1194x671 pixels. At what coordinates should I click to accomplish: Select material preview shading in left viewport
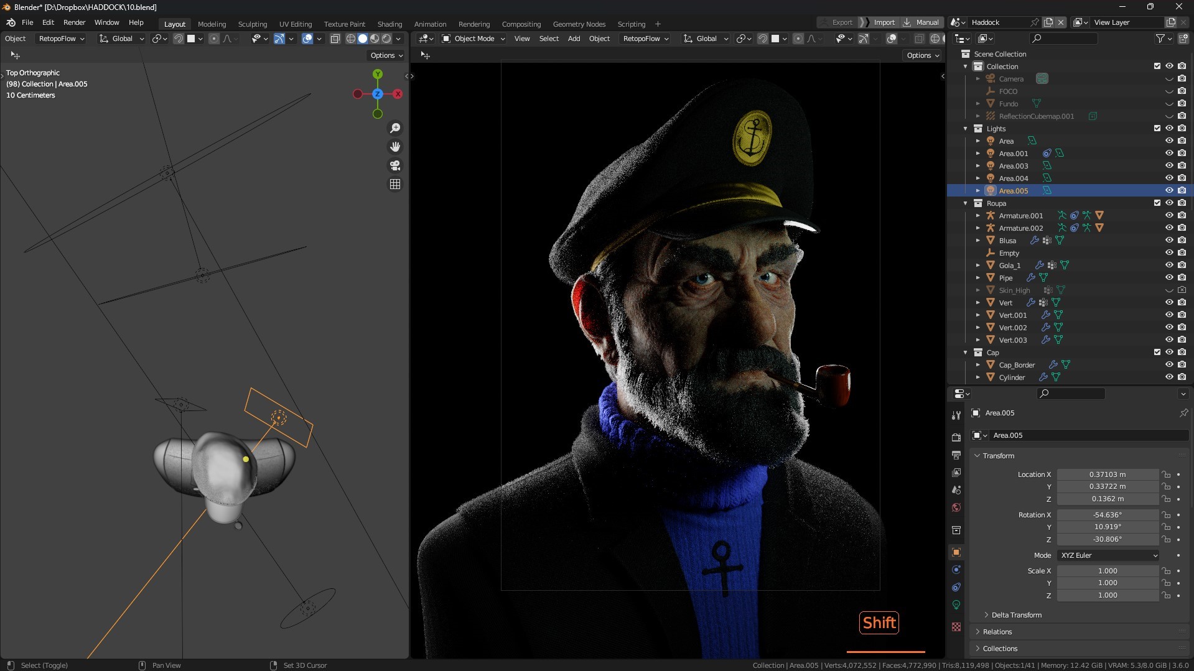click(375, 39)
